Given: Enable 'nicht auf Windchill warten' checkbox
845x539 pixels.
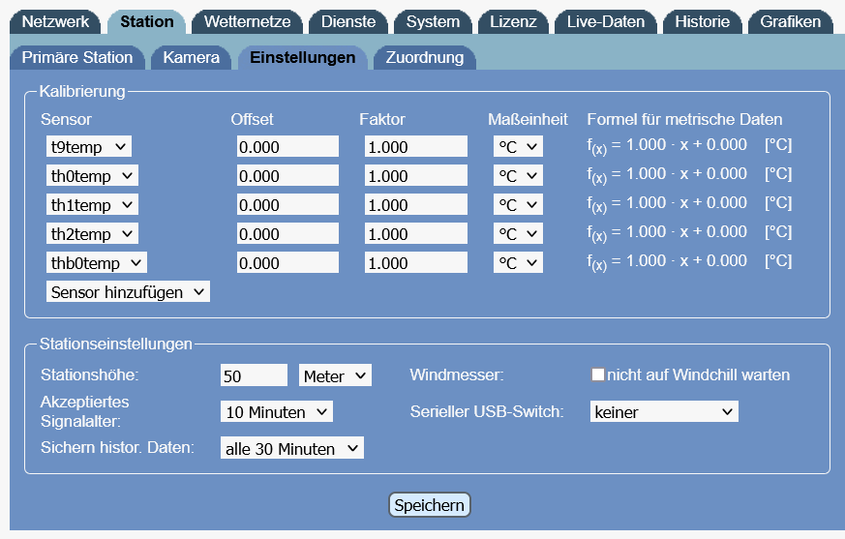Looking at the screenshot, I should coord(598,374).
